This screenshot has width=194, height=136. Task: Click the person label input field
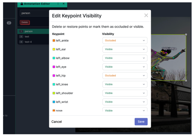(x=34, y=13)
